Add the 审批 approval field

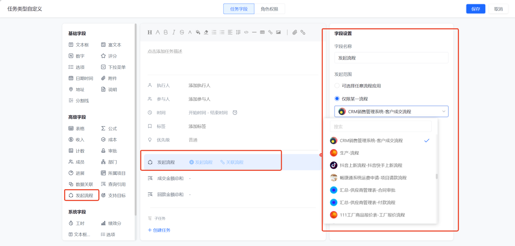pos(109,151)
